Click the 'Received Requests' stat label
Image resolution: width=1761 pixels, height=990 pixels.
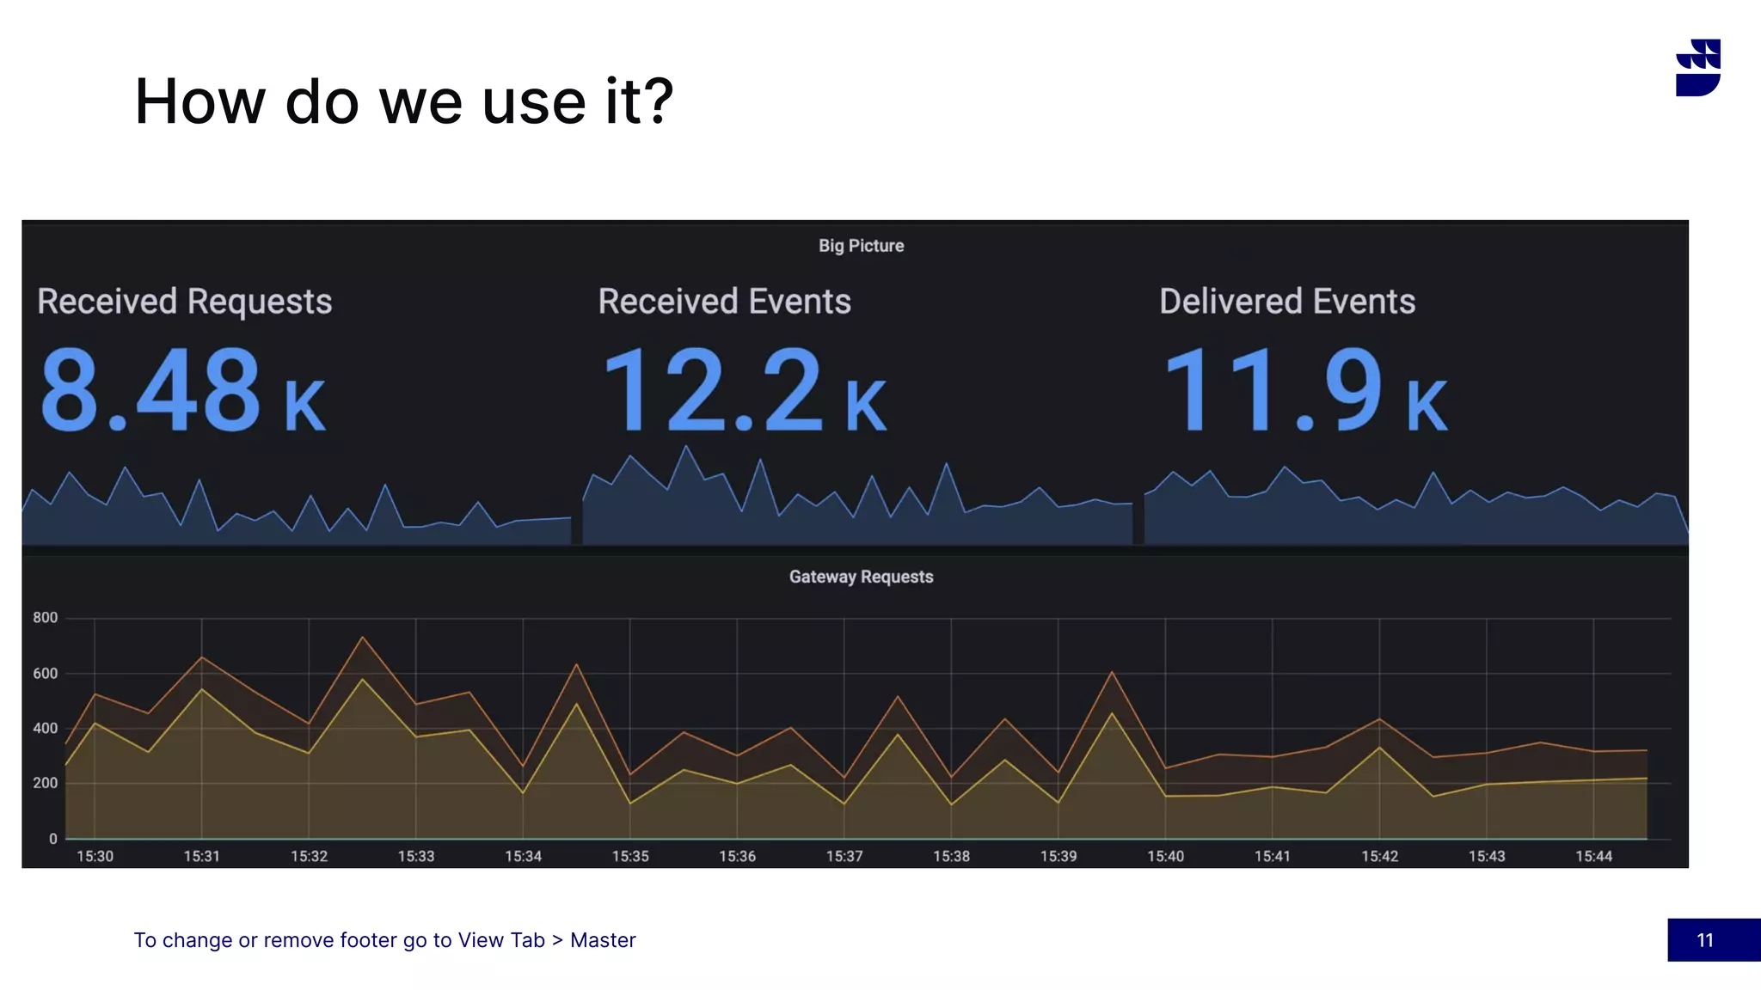pos(184,302)
